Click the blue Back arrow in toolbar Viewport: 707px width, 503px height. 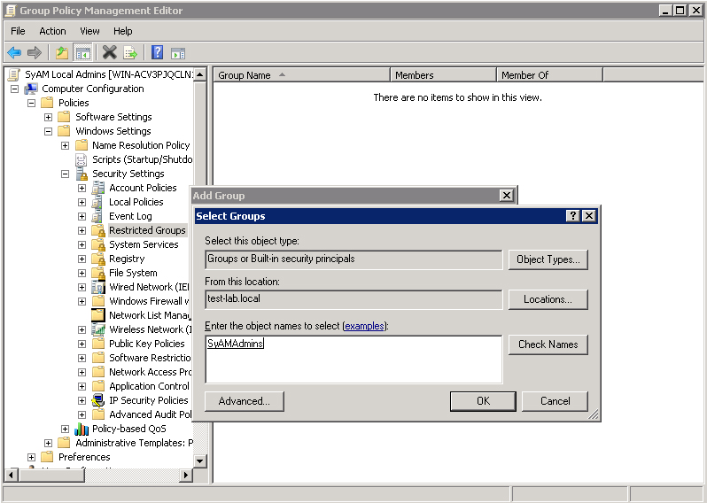(14, 53)
